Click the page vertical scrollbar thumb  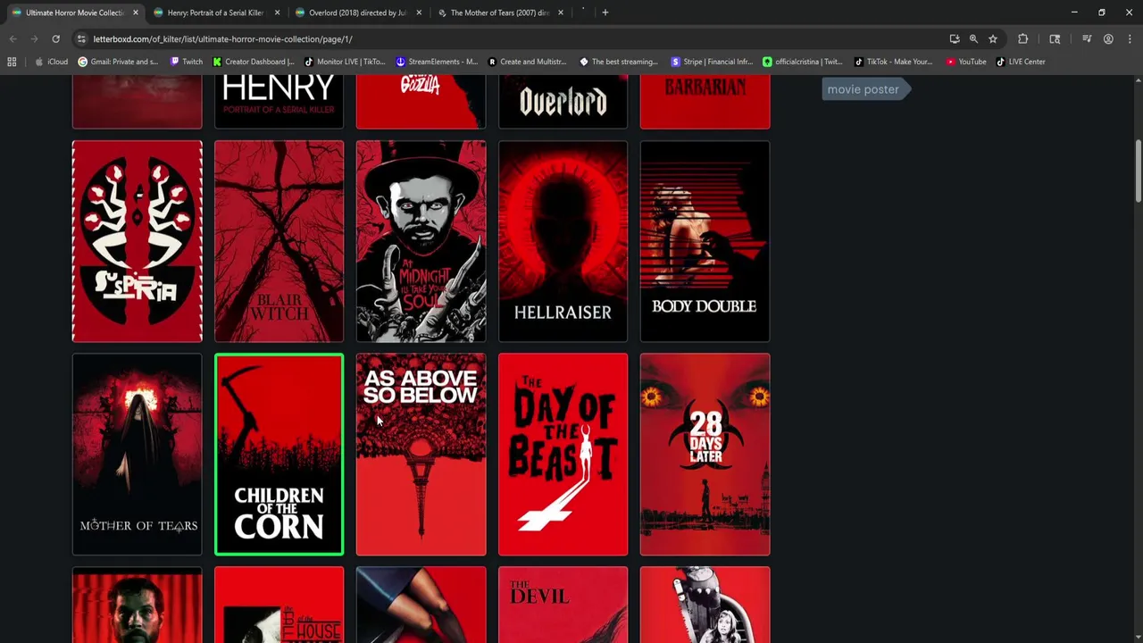click(1139, 171)
